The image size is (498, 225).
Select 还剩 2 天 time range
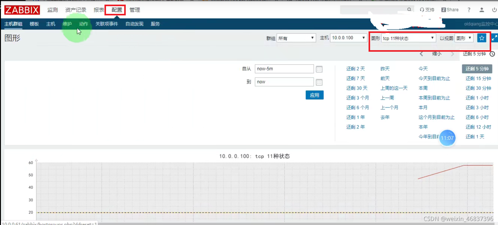click(356, 69)
